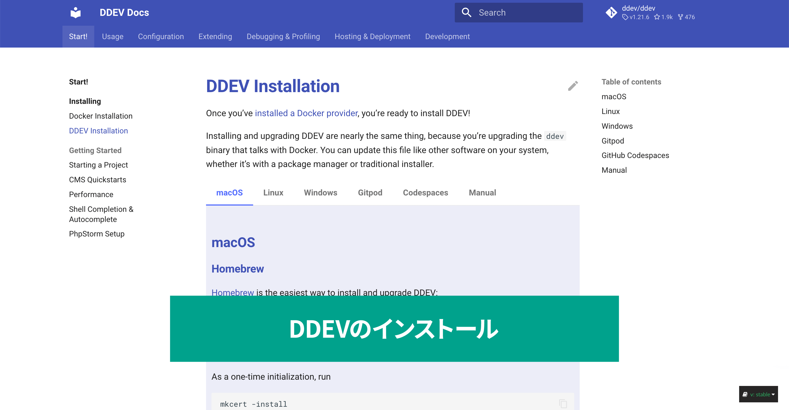Open the Configuration navigation tab
The image size is (789, 410).
pos(161,36)
